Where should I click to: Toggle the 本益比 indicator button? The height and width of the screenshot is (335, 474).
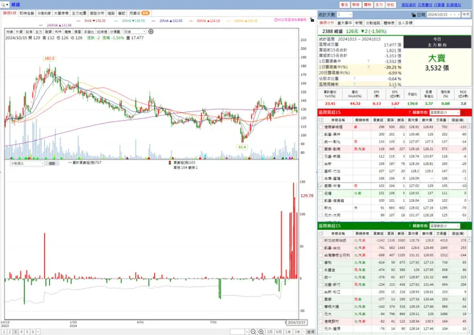89,31
